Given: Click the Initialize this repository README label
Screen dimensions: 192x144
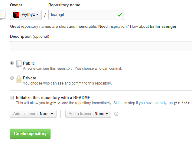Looking at the screenshot, I should pyautogui.click(x=53, y=98).
